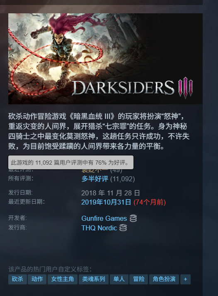Select the 单人 tag
218x296 pixels.
coord(119,279)
